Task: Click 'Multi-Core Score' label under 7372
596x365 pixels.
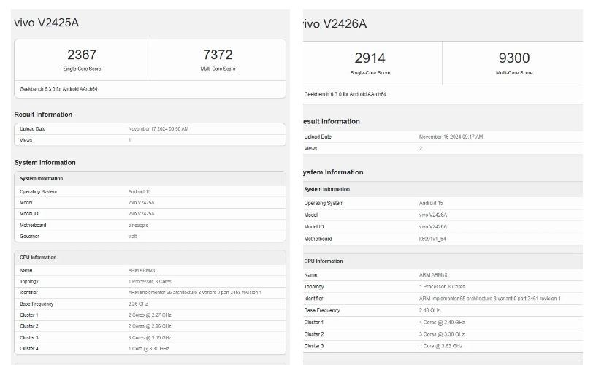Action: tap(218, 69)
